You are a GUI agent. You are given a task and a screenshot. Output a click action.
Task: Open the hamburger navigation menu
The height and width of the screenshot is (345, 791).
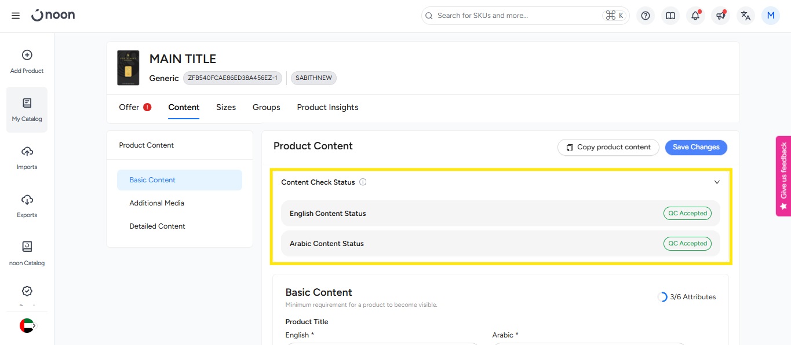tap(16, 16)
